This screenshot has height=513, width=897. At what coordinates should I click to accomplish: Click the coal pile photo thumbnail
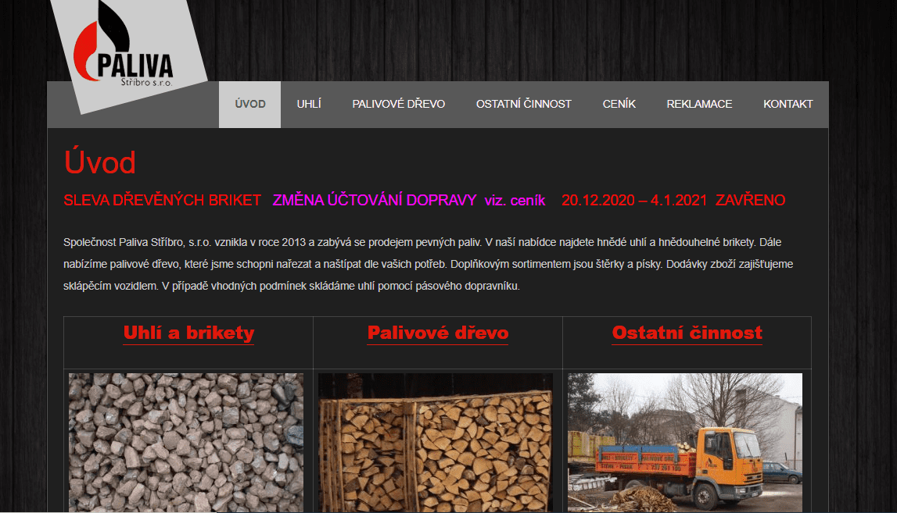[186, 442]
